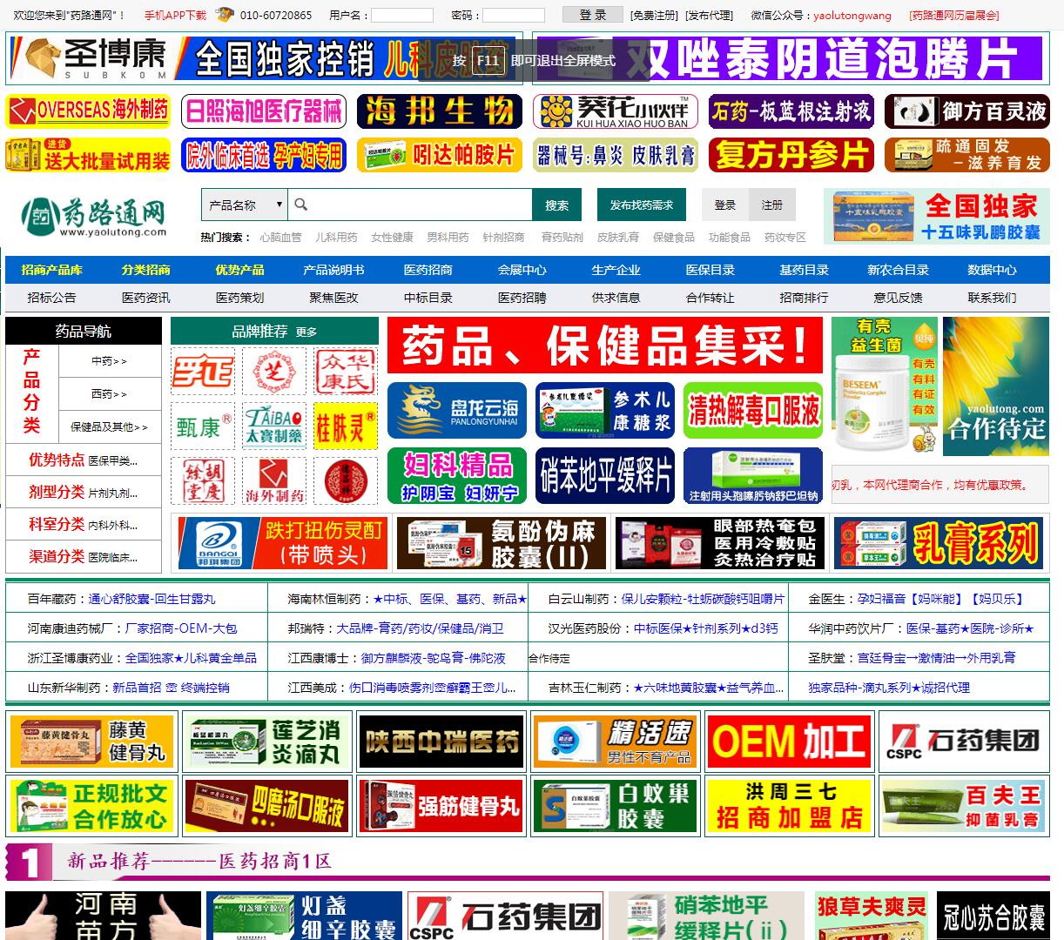Image resolution: width=1064 pixels, height=940 pixels.
Task: Open the red round seal brand logo
Action: tap(346, 480)
